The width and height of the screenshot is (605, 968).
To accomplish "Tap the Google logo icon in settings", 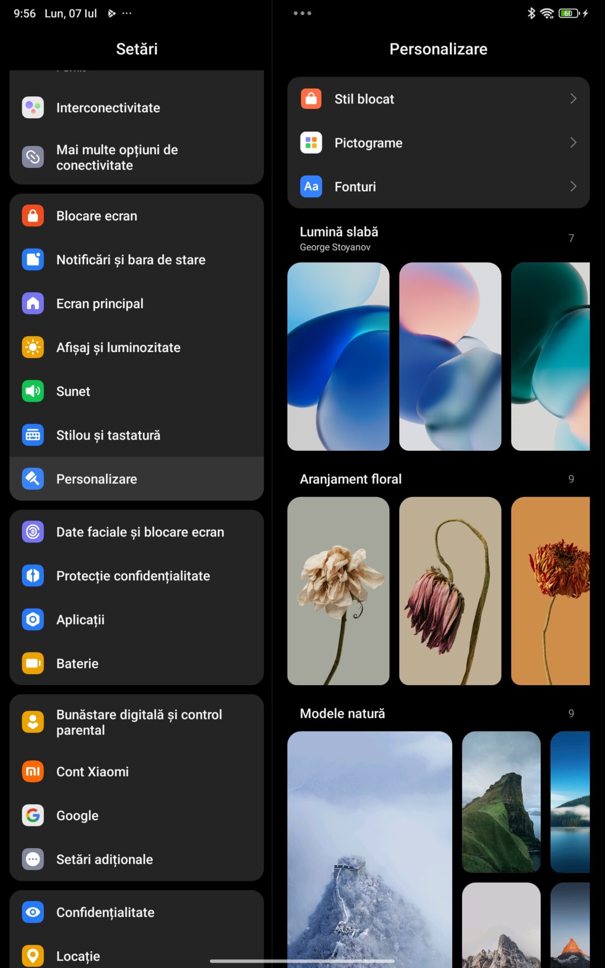I will point(33,815).
